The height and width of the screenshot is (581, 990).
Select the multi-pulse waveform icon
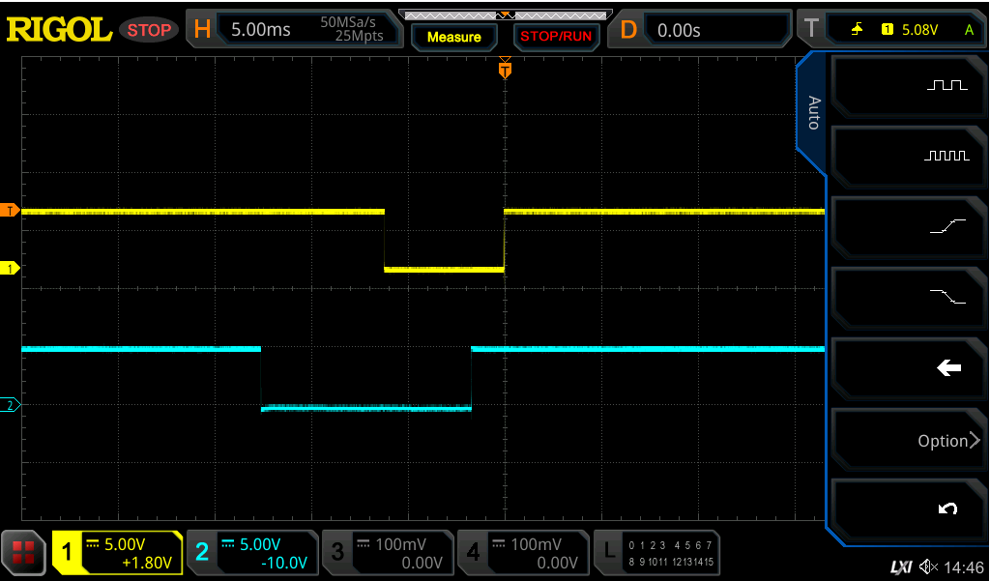point(946,156)
